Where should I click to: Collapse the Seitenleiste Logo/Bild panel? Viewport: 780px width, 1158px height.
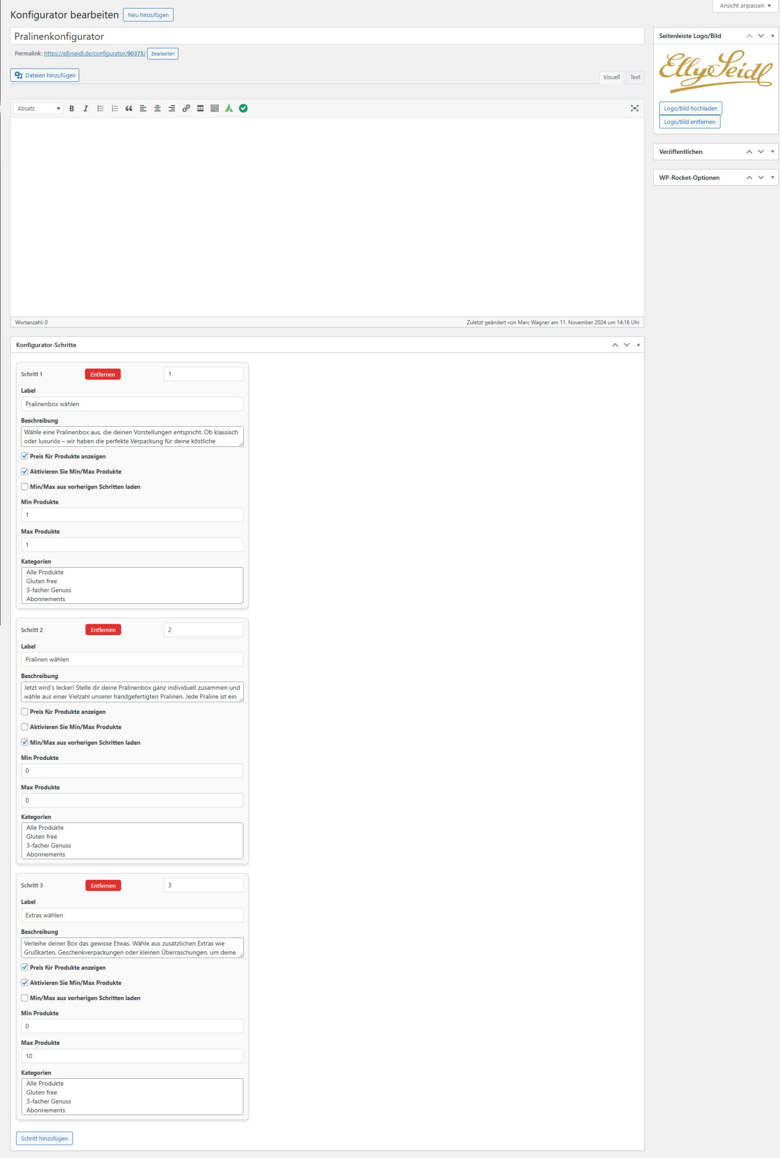click(x=773, y=36)
